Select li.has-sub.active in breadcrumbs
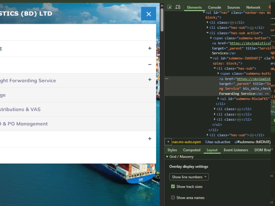This screenshot has width=275, height=206. [x=218, y=142]
